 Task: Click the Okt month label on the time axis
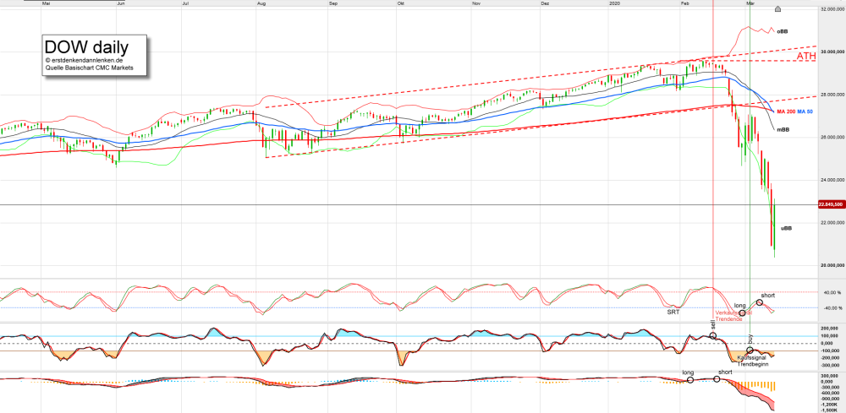(401, 3)
